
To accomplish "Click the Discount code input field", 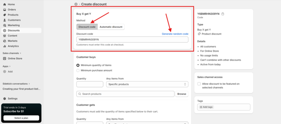I will point(132,39).
